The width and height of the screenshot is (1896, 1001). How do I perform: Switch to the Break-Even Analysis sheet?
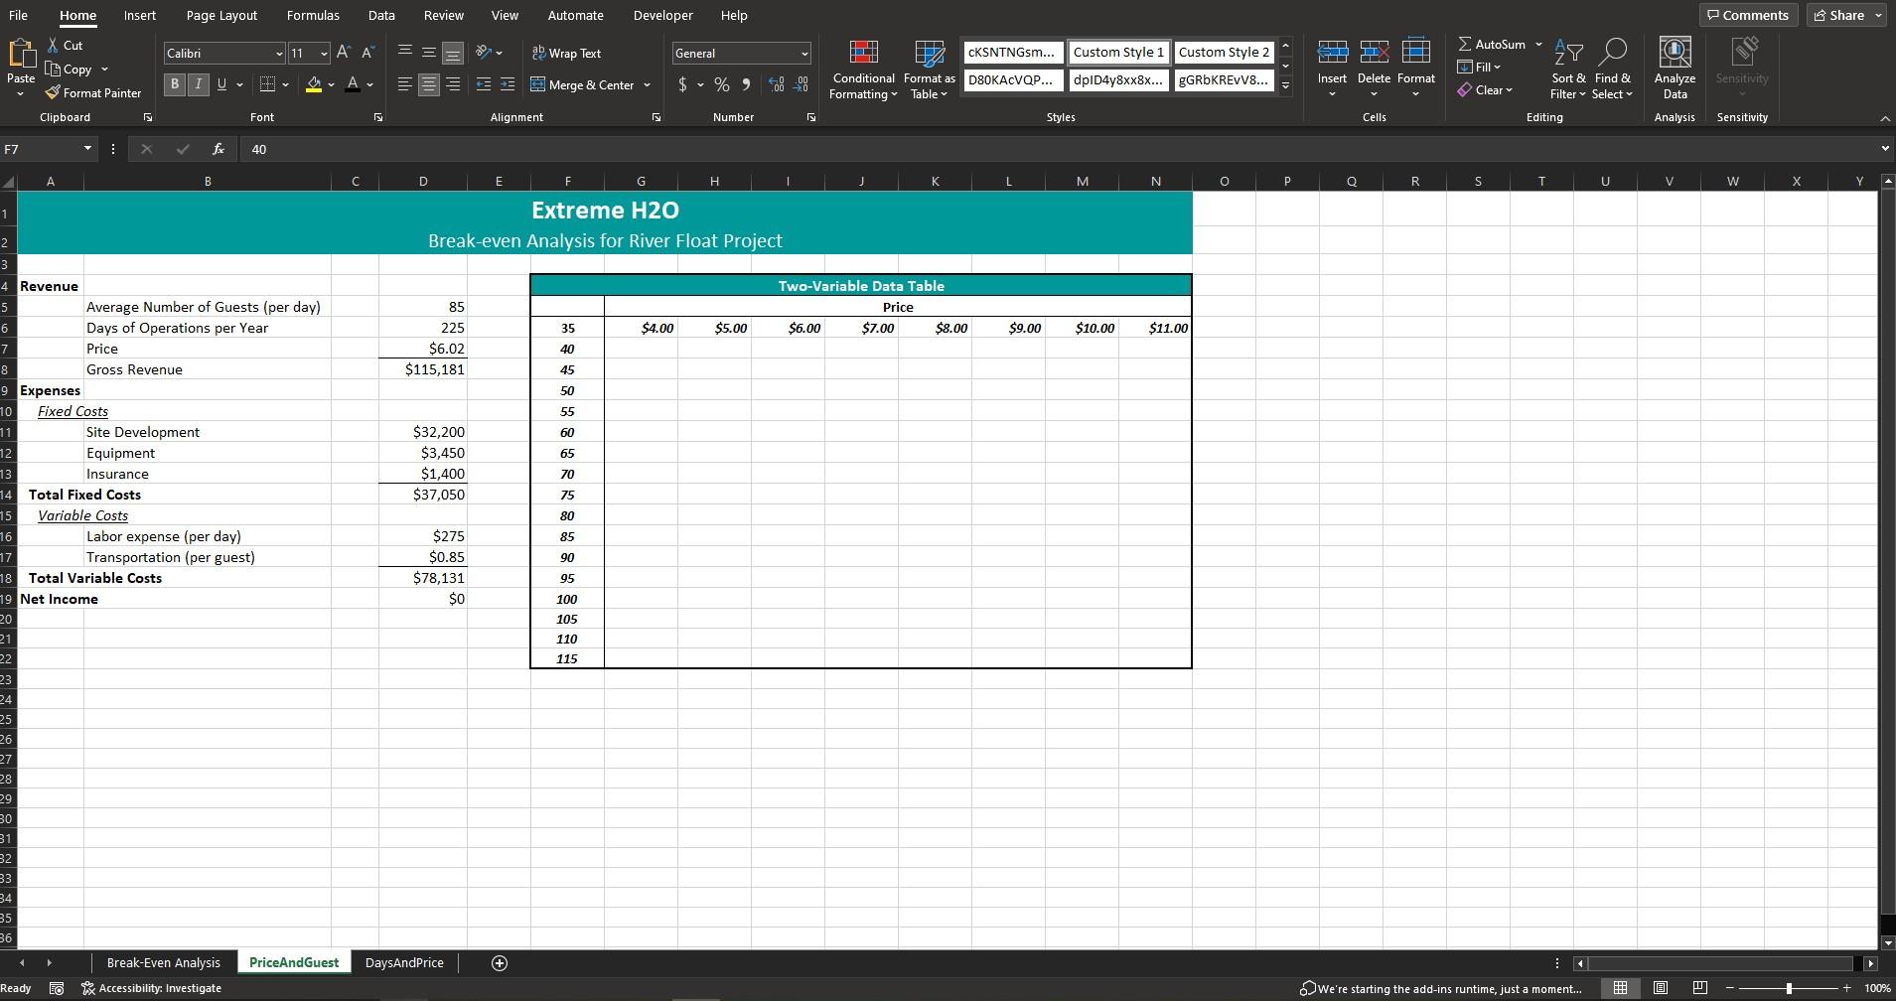(x=164, y=962)
